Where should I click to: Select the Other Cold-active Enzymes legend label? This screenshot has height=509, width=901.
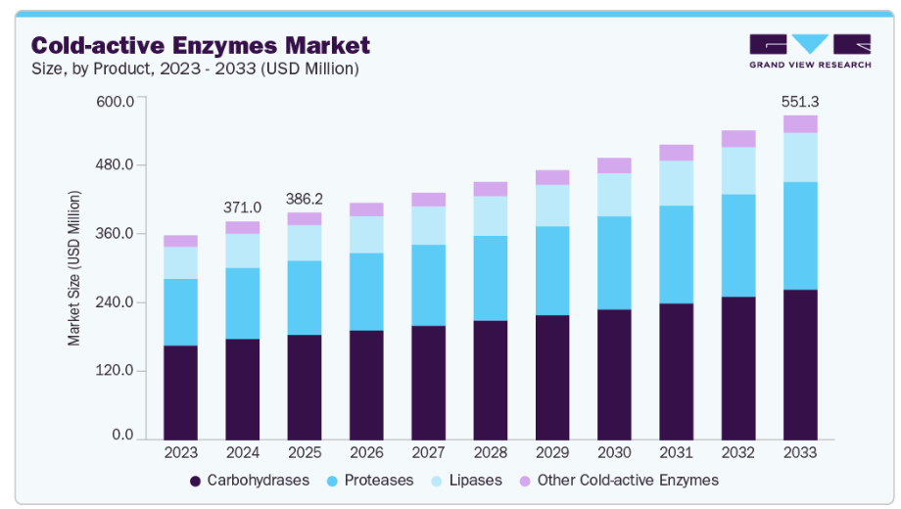point(629,481)
